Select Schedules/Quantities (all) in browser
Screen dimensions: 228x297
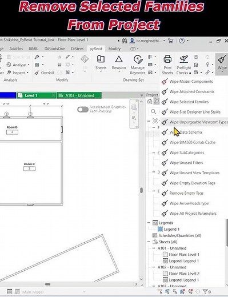(x=180, y=235)
